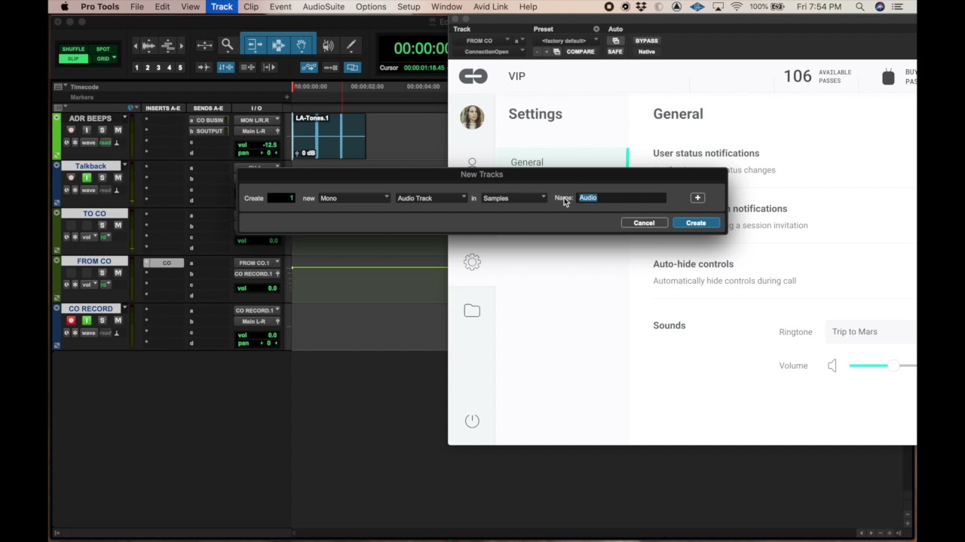This screenshot has height=542, width=965.
Task: Open the Avid Link menu
Action: [491, 7]
